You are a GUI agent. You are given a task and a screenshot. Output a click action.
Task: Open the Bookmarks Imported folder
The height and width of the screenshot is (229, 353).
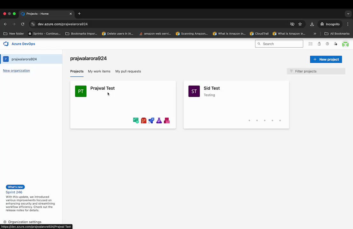[81, 34]
